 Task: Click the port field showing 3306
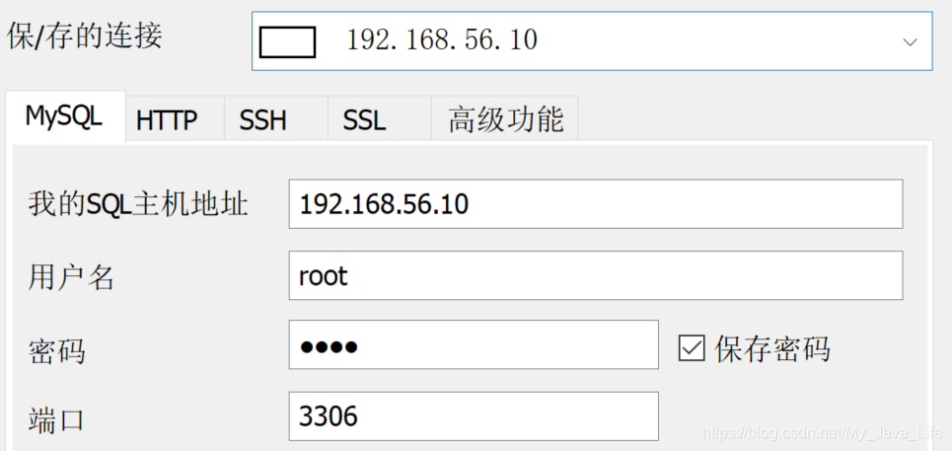tap(474, 415)
